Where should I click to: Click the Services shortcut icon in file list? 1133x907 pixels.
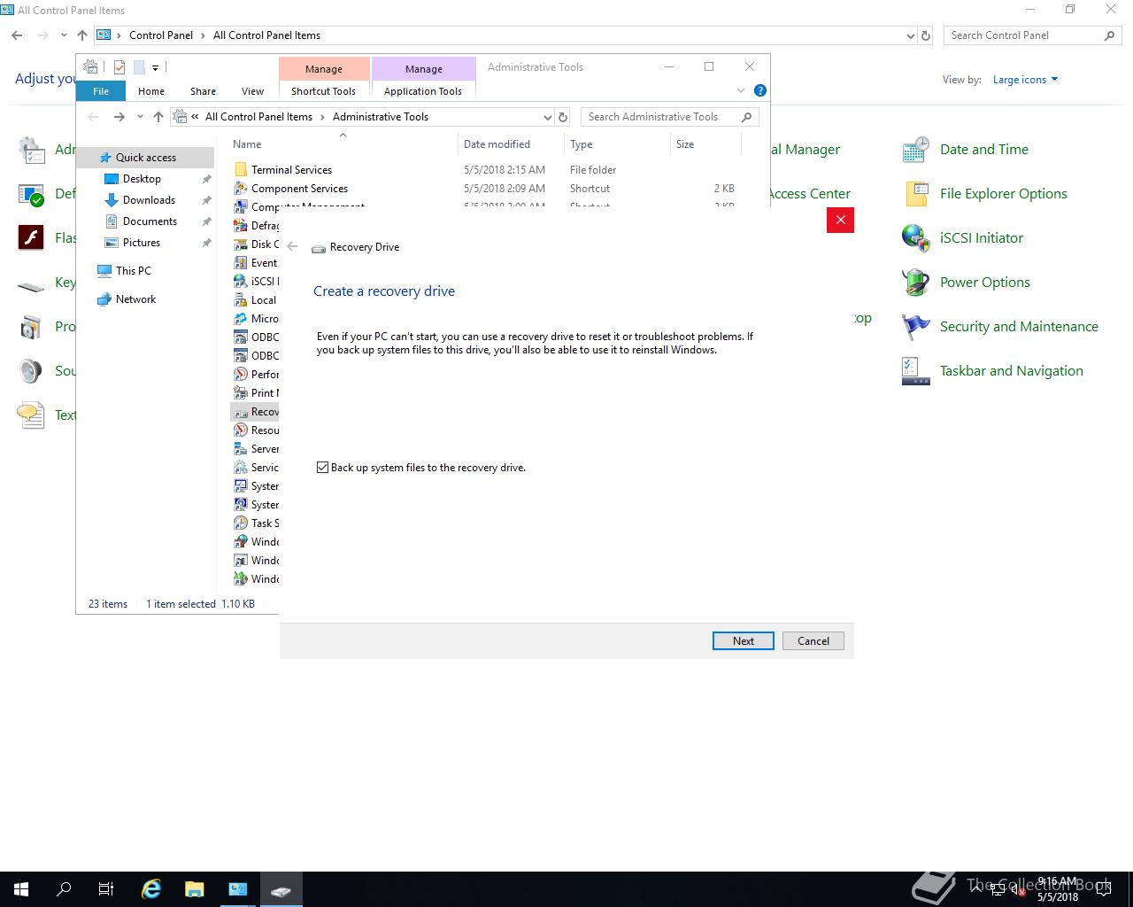tap(240, 468)
